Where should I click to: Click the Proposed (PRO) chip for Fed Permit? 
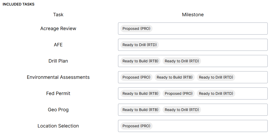click(x=178, y=93)
